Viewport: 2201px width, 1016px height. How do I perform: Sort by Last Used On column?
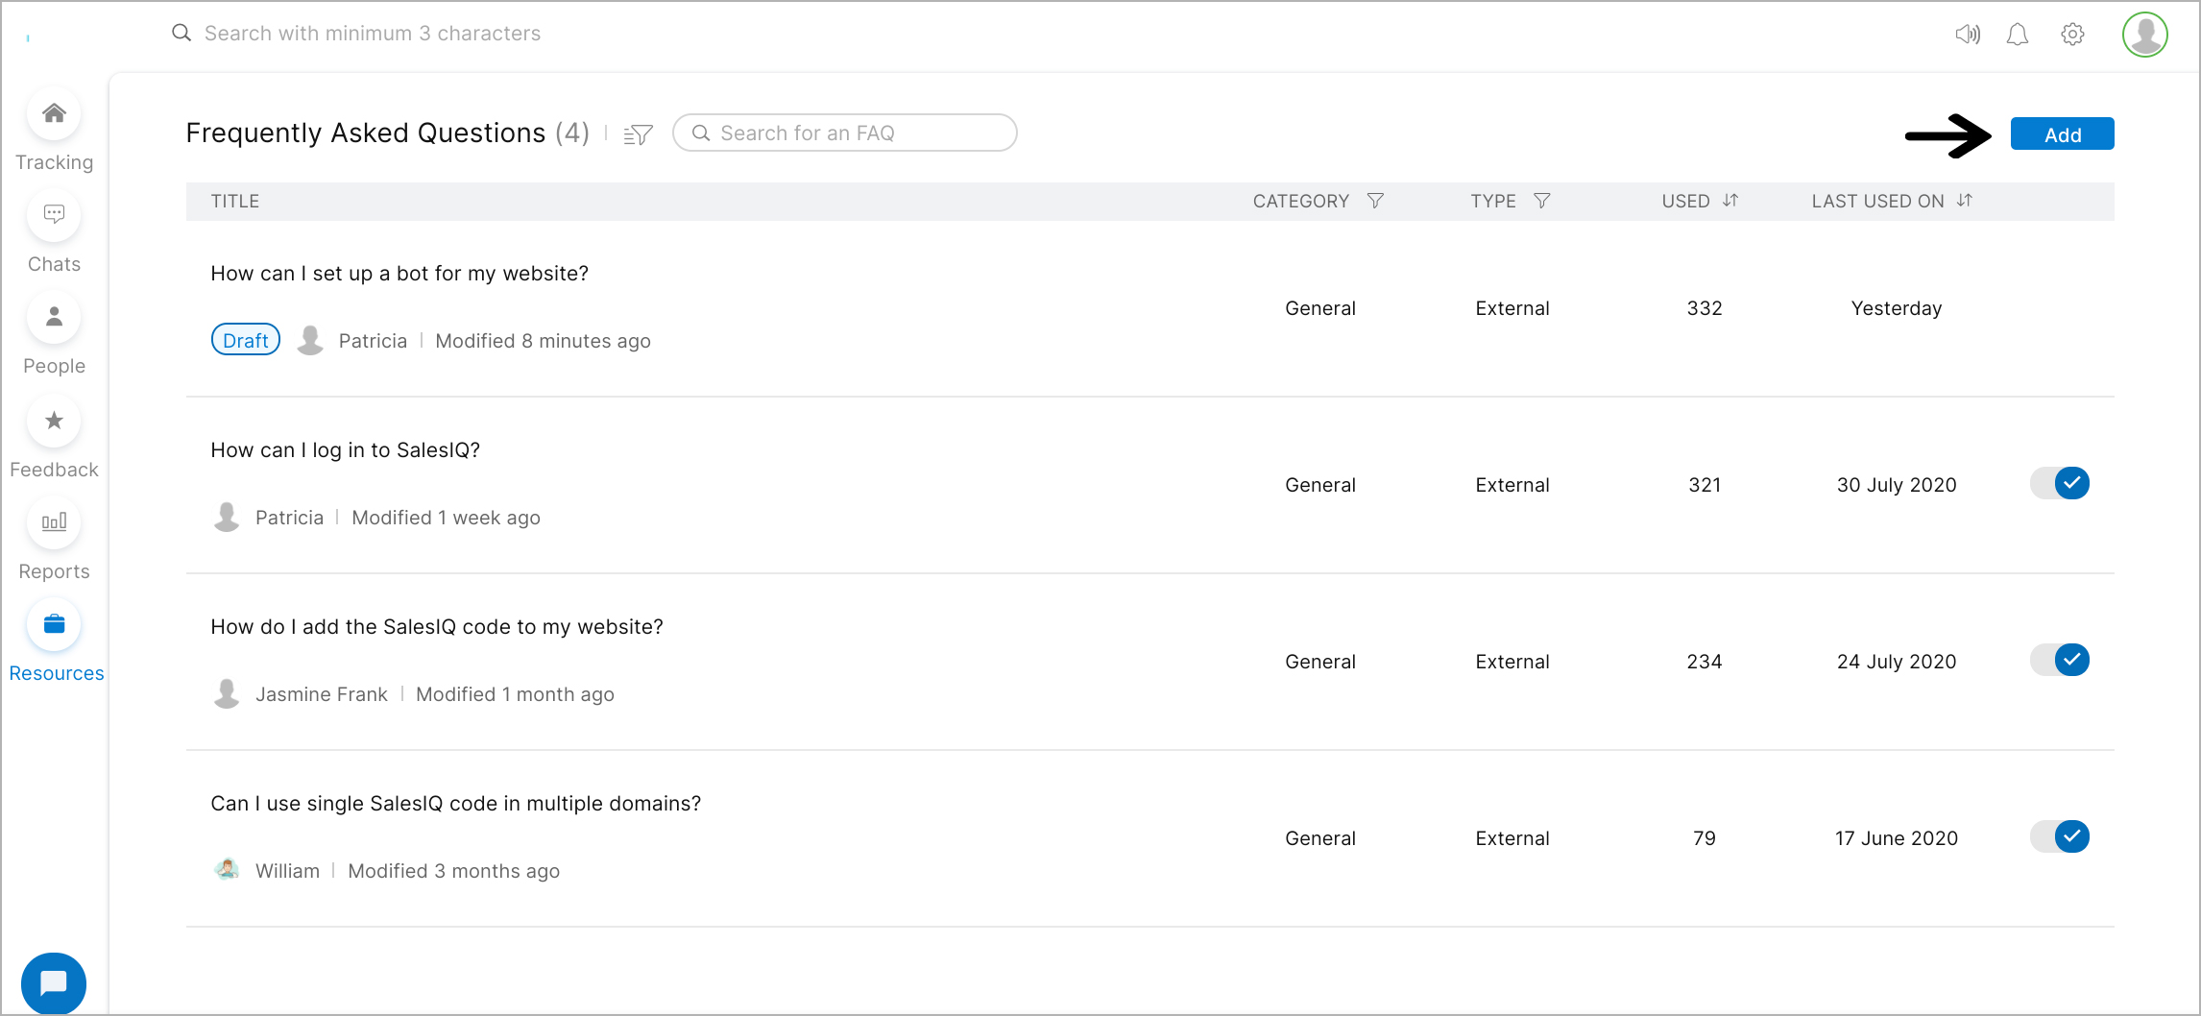[1965, 201]
